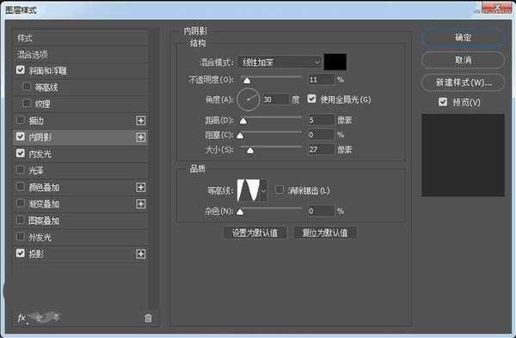Click the 杂色 slider handle
The width and height of the screenshot is (516, 338).
[x=240, y=212]
